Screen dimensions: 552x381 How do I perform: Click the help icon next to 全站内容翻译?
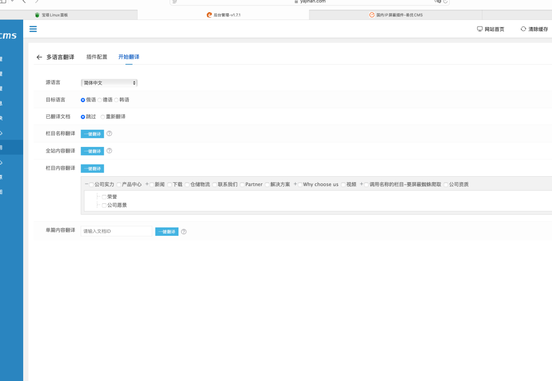tap(109, 151)
